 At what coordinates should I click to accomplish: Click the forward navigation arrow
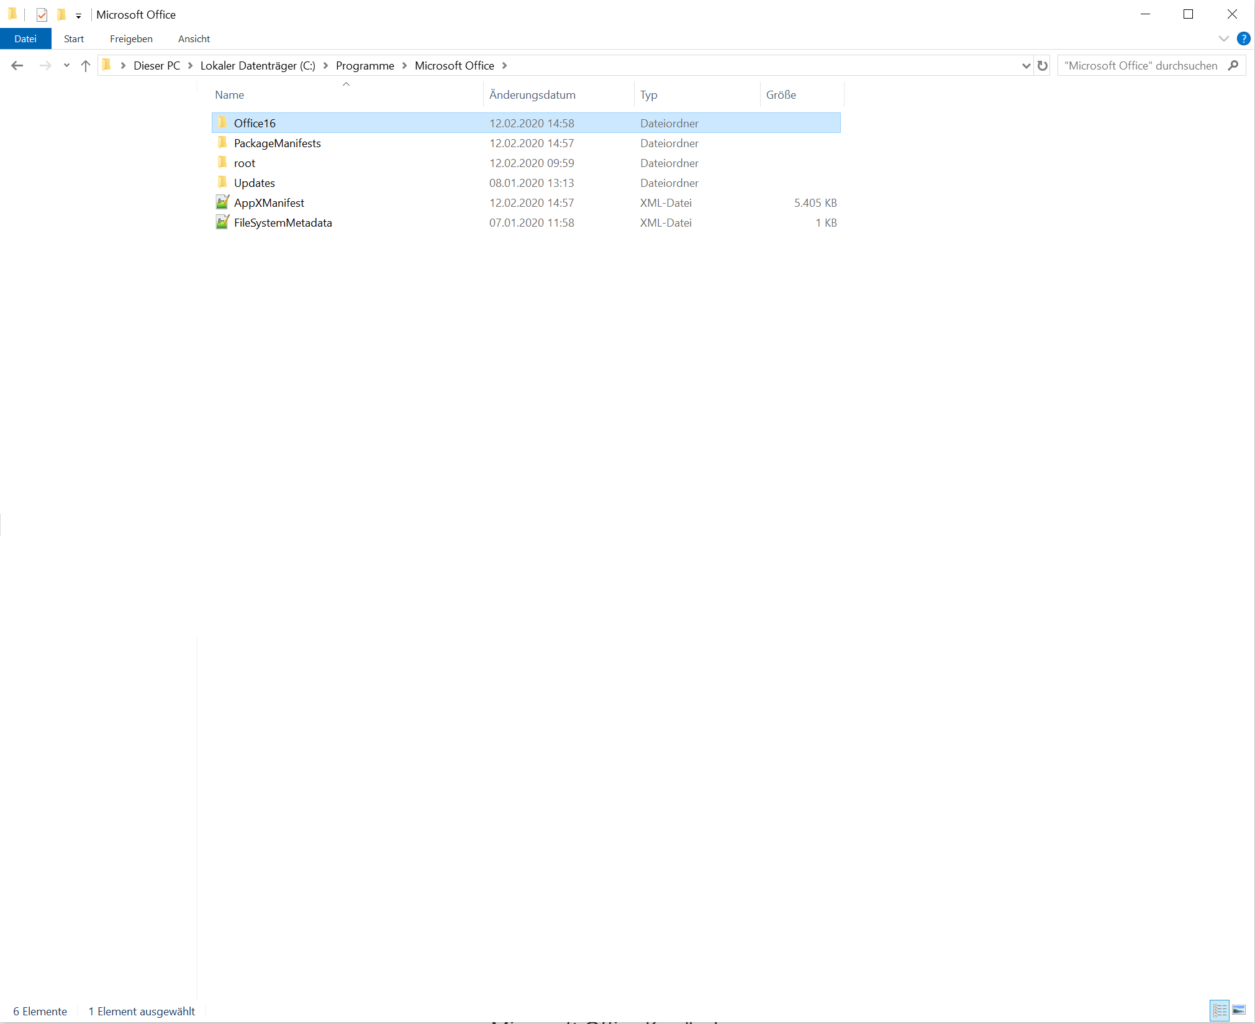[45, 65]
